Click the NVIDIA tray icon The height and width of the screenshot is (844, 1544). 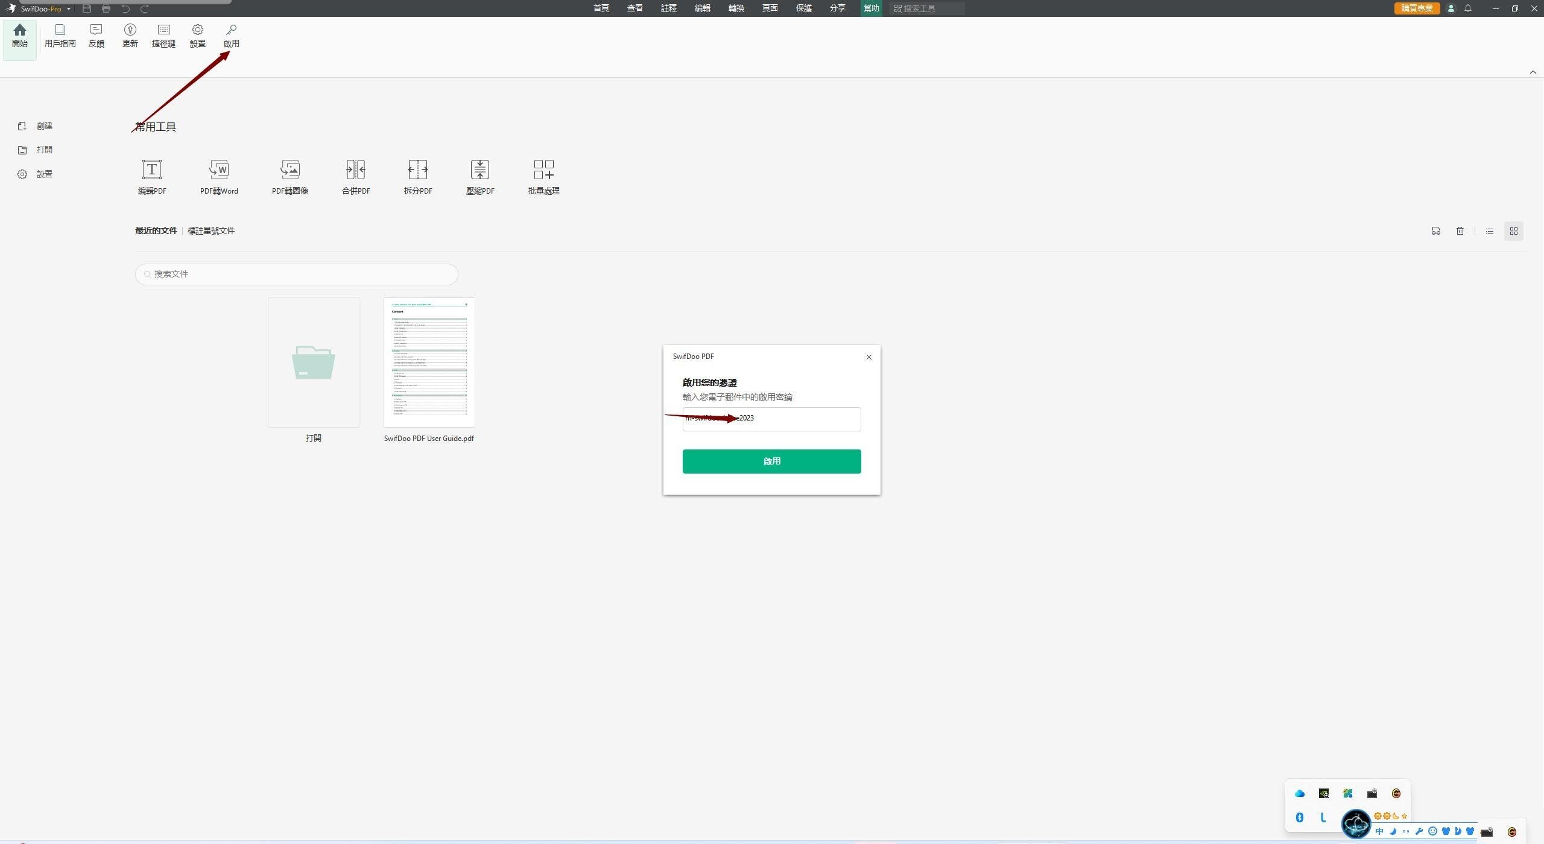click(x=1324, y=793)
